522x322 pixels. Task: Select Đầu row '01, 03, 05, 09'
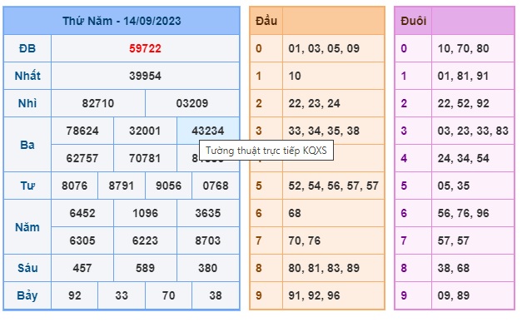click(x=324, y=48)
